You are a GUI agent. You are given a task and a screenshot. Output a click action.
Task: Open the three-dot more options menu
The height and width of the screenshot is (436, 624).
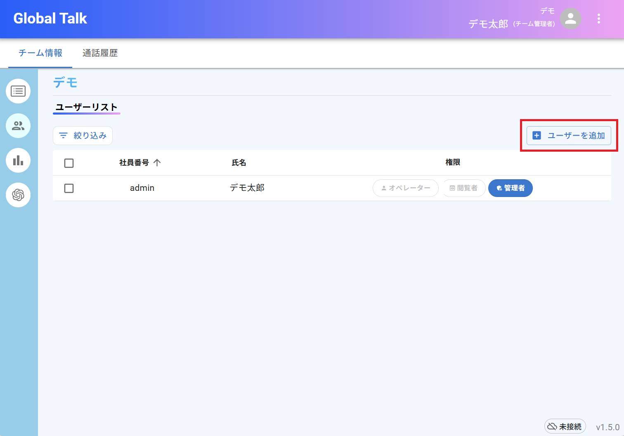598,19
